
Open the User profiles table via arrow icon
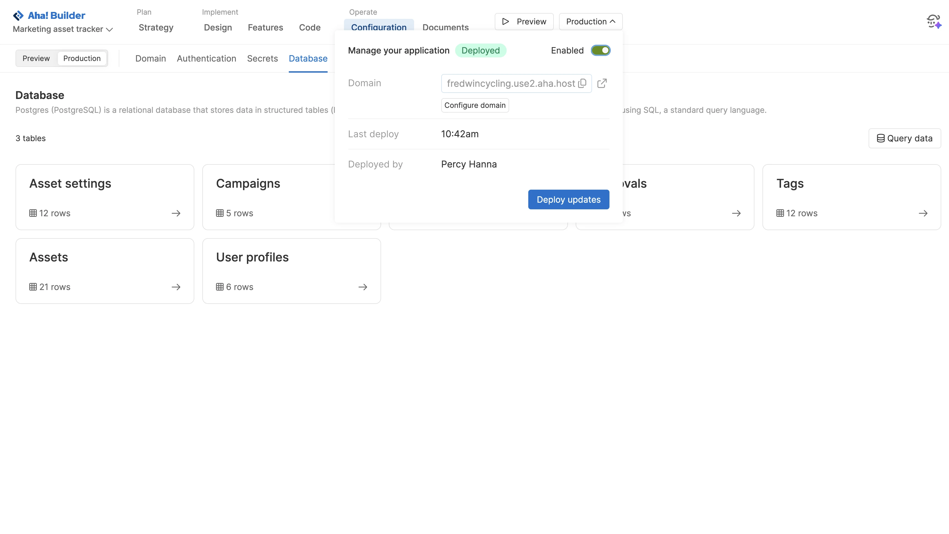point(363,287)
